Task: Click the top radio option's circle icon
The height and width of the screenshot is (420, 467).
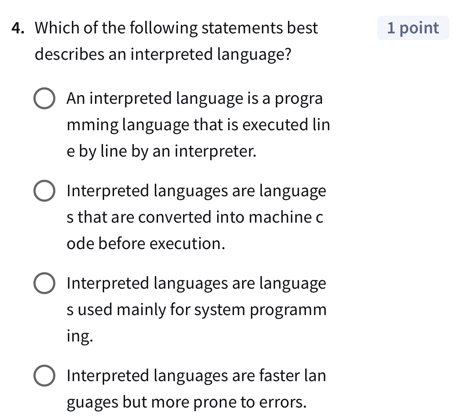Action: pyautogui.click(x=45, y=98)
